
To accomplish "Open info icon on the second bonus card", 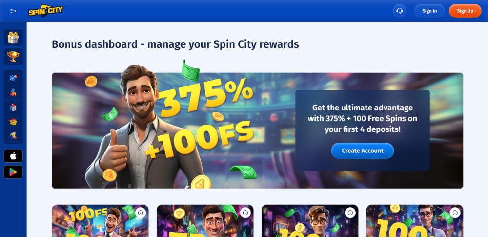I will pyautogui.click(x=245, y=213).
